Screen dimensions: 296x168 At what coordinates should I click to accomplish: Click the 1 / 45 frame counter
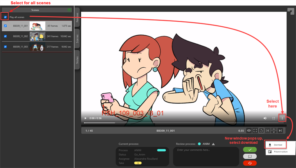89,130
